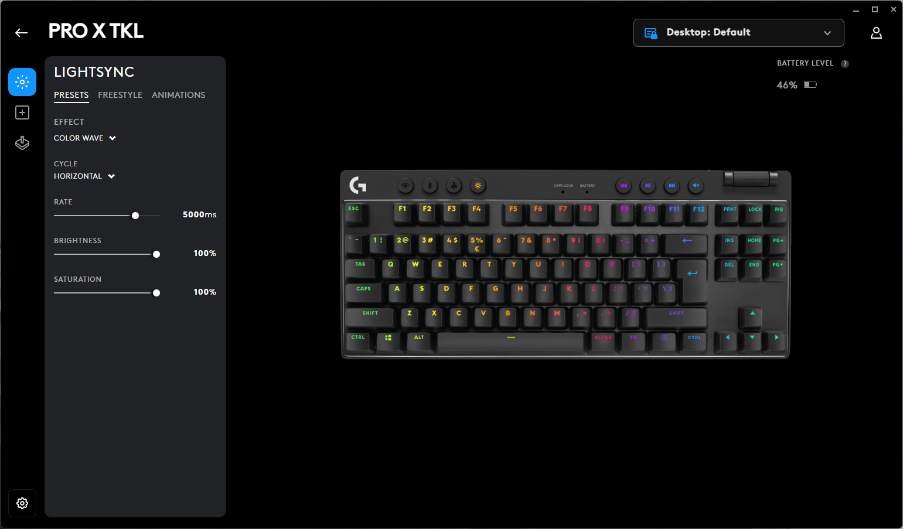The width and height of the screenshot is (903, 529).
Task: Click the back arrow next to PRO X TKL
Action: coord(22,33)
